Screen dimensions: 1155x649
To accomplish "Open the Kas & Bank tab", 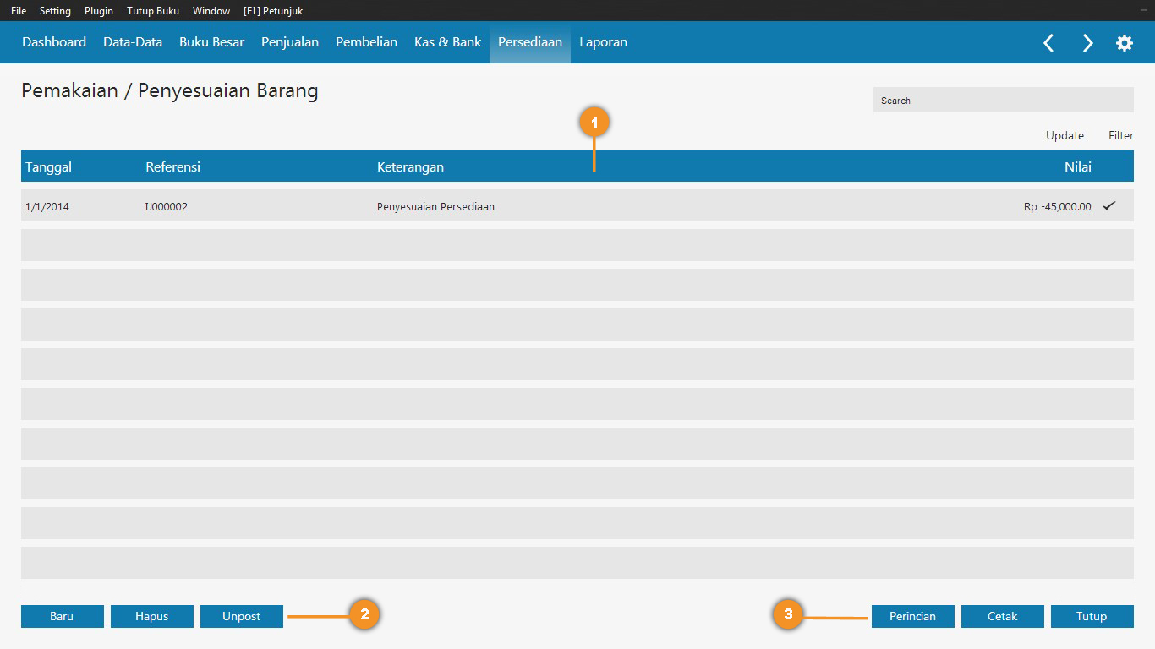I will pyautogui.click(x=447, y=42).
